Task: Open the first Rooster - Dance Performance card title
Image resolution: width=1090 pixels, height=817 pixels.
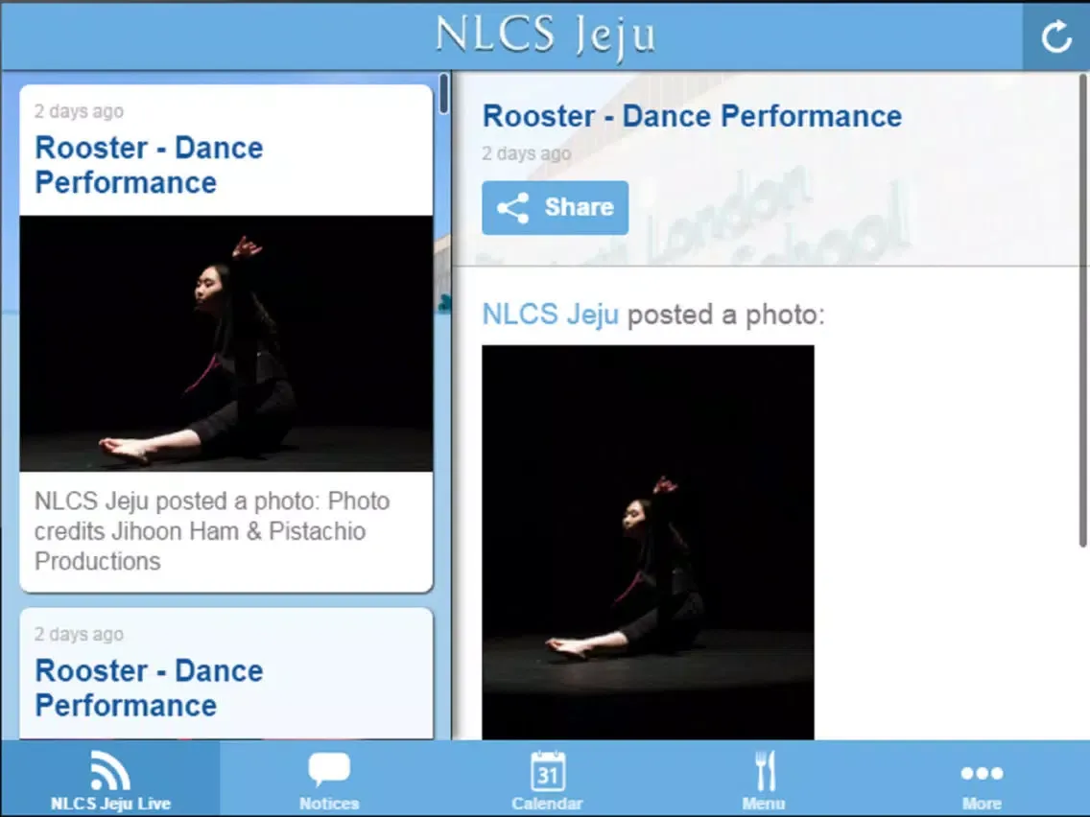Action: (149, 165)
